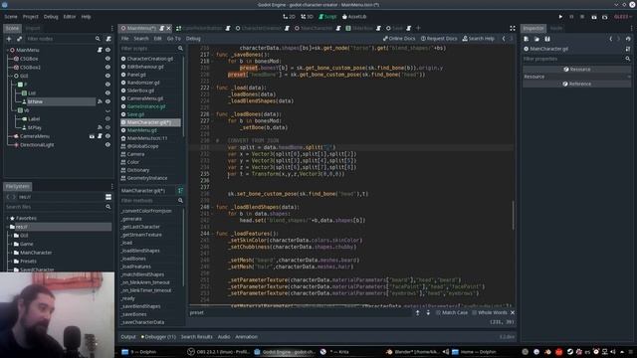
Task: Toggle visibility of List node
Action: 107,92
